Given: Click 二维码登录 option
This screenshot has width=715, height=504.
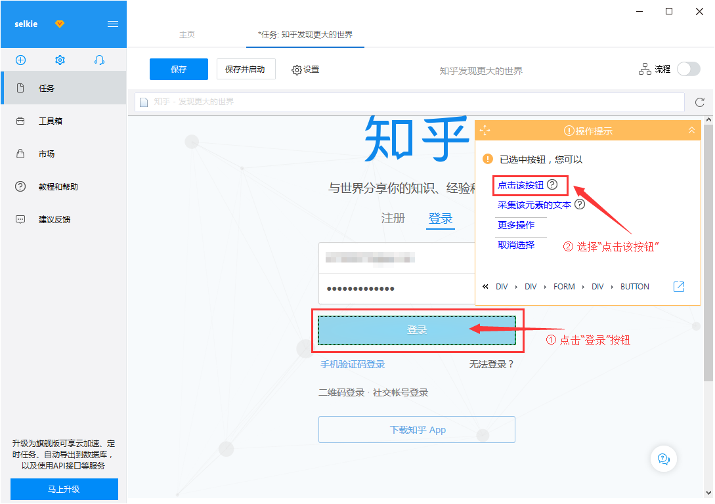Looking at the screenshot, I should coord(341,392).
